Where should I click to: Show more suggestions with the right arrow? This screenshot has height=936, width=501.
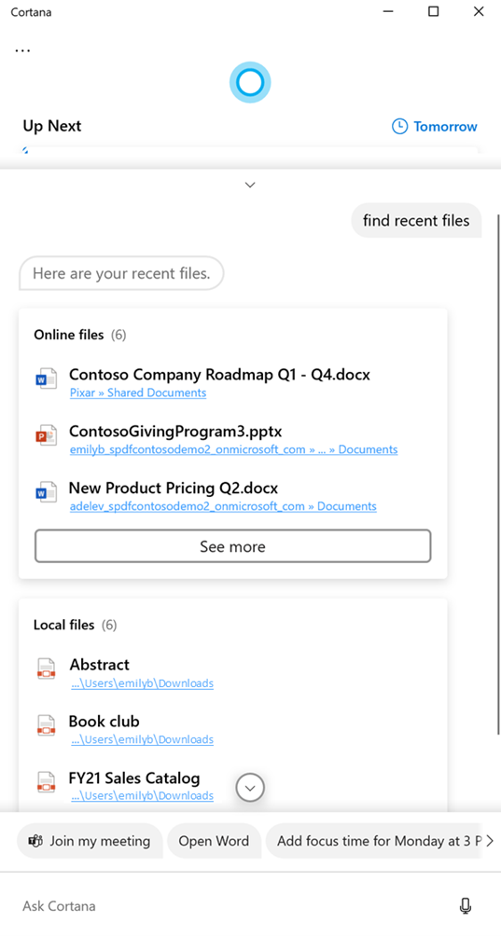[x=490, y=841]
